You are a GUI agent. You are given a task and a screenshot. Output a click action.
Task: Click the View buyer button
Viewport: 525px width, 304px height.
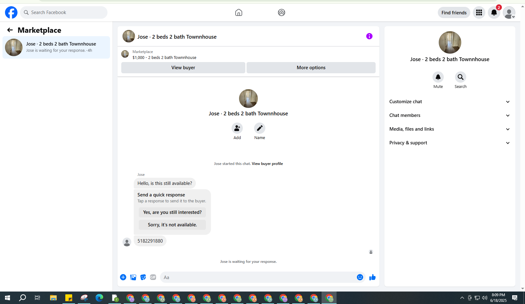pos(183,68)
